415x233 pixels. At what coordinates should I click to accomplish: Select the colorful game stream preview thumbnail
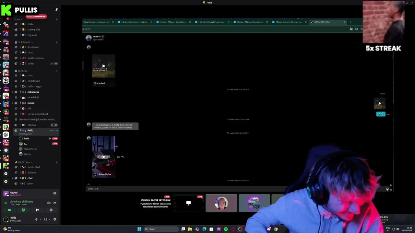pos(254,203)
